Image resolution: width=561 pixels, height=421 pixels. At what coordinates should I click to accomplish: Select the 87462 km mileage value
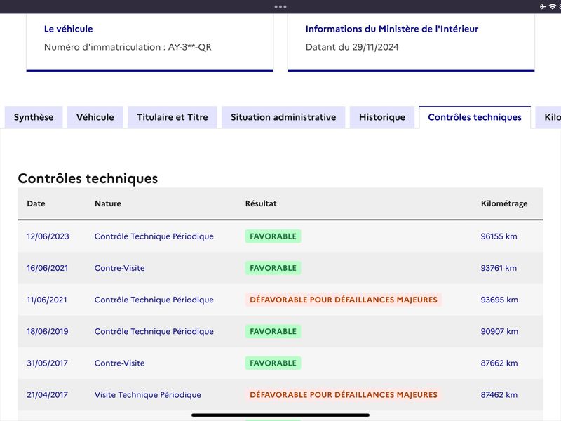[499, 394]
